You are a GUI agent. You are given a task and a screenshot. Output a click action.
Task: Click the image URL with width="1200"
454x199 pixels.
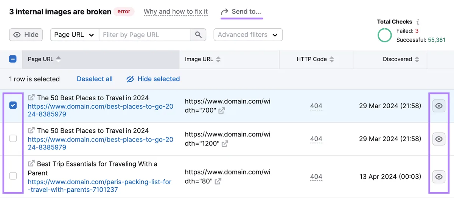(227, 139)
